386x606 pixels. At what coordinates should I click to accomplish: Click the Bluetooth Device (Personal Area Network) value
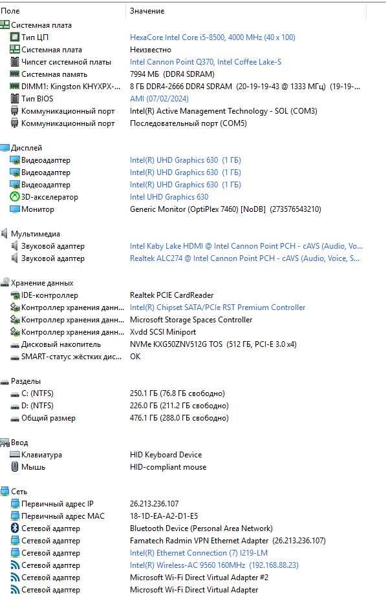(x=201, y=528)
